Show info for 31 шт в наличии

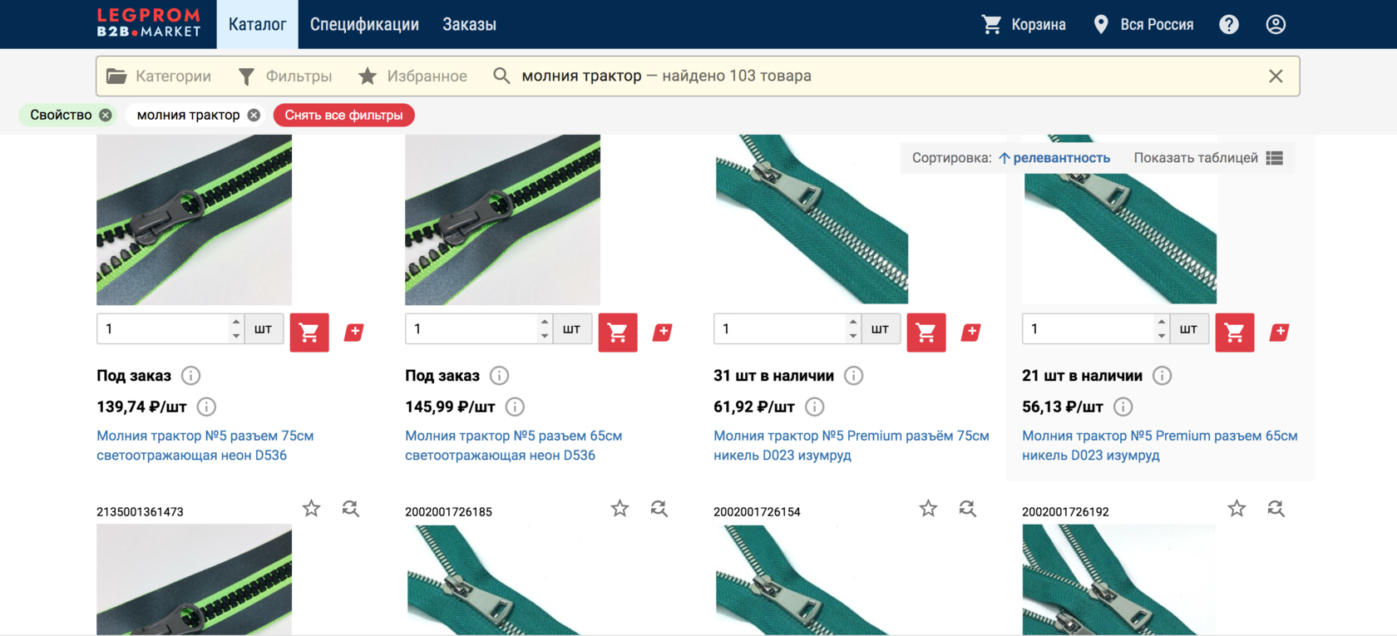[854, 376]
